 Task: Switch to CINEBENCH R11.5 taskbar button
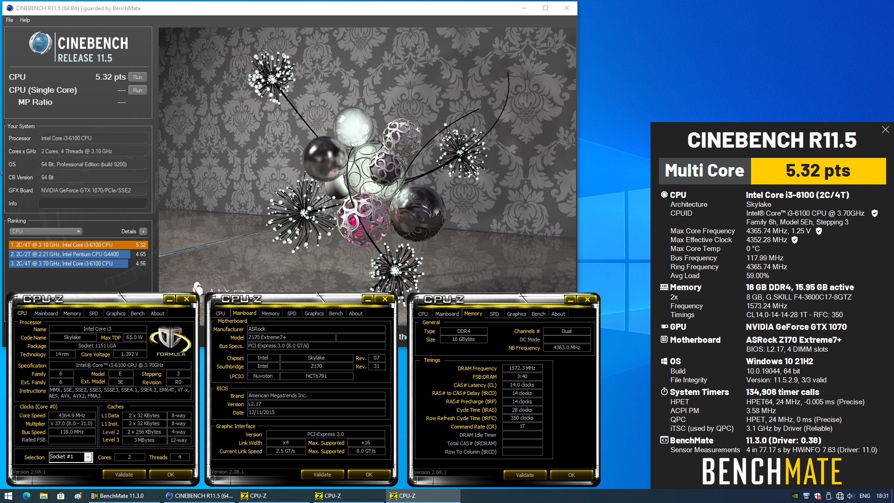(x=199, y=496)
